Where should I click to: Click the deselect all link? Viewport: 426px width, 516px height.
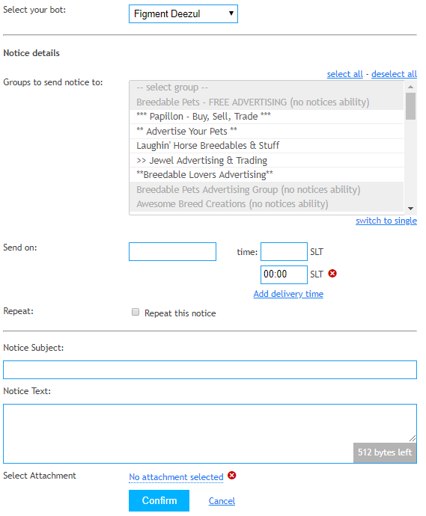(x=394, y=74)
